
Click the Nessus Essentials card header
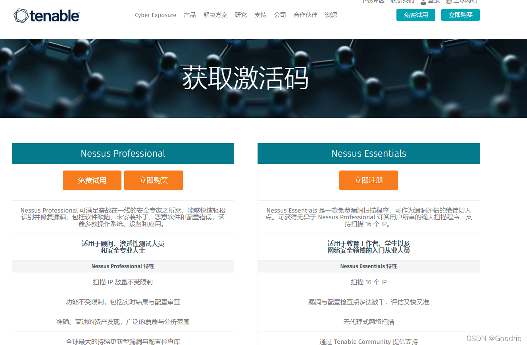pos(369,153)
